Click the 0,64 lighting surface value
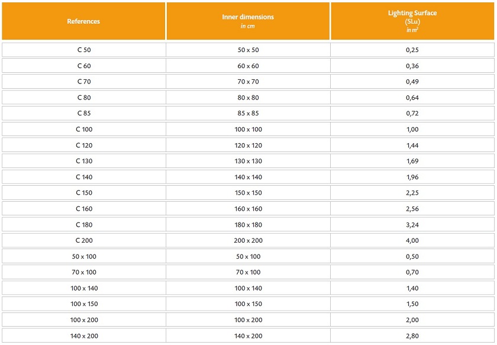This screenshot has width=497, height=345. pyautogui.click(x=412, y=97)
